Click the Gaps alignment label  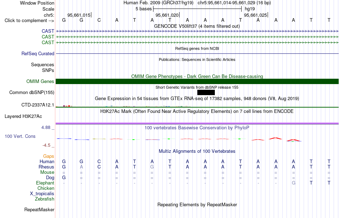tap(49, 156)
